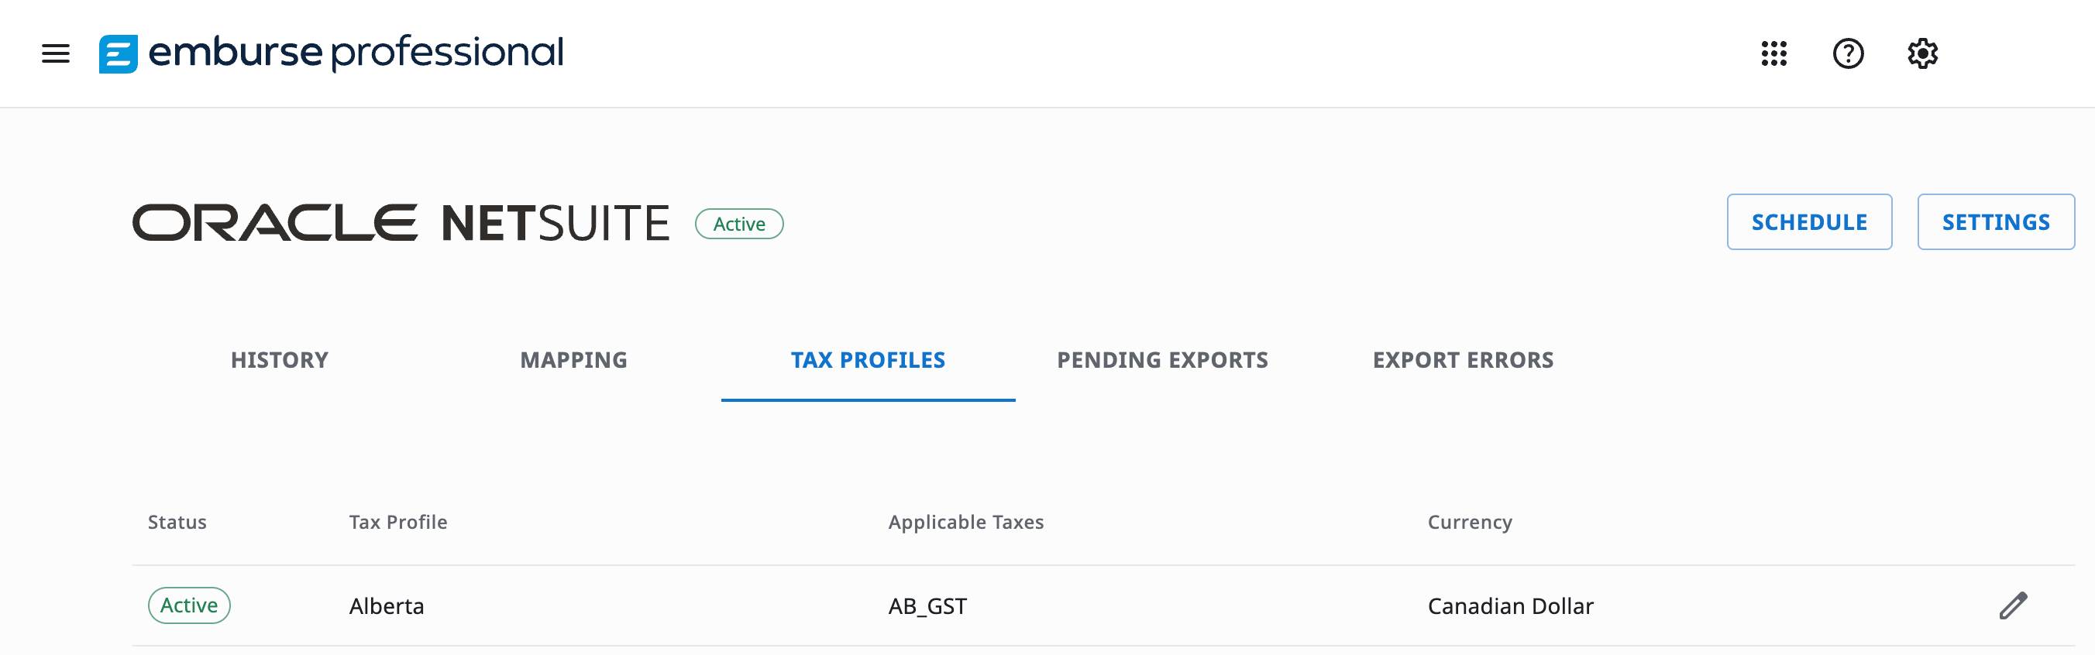The width and height of the screenshot is (2095, 655).
Task: Click the Currency column header
Action: pyautogui.click(x=1470, y=522)
